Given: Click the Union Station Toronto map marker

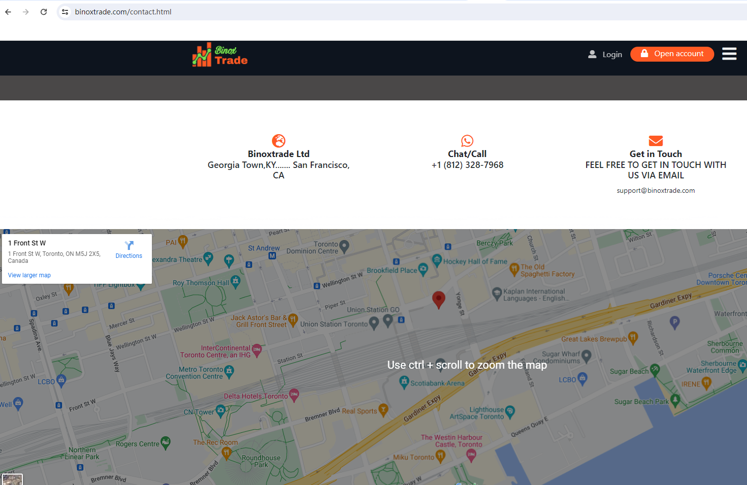Looking at the screenshot, I should (x=374, y=323).
